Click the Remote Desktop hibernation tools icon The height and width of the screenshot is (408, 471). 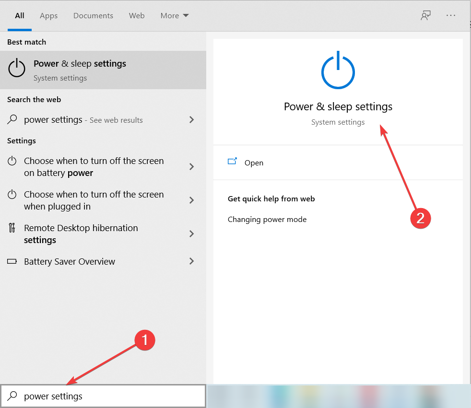(x=12, y=228)
